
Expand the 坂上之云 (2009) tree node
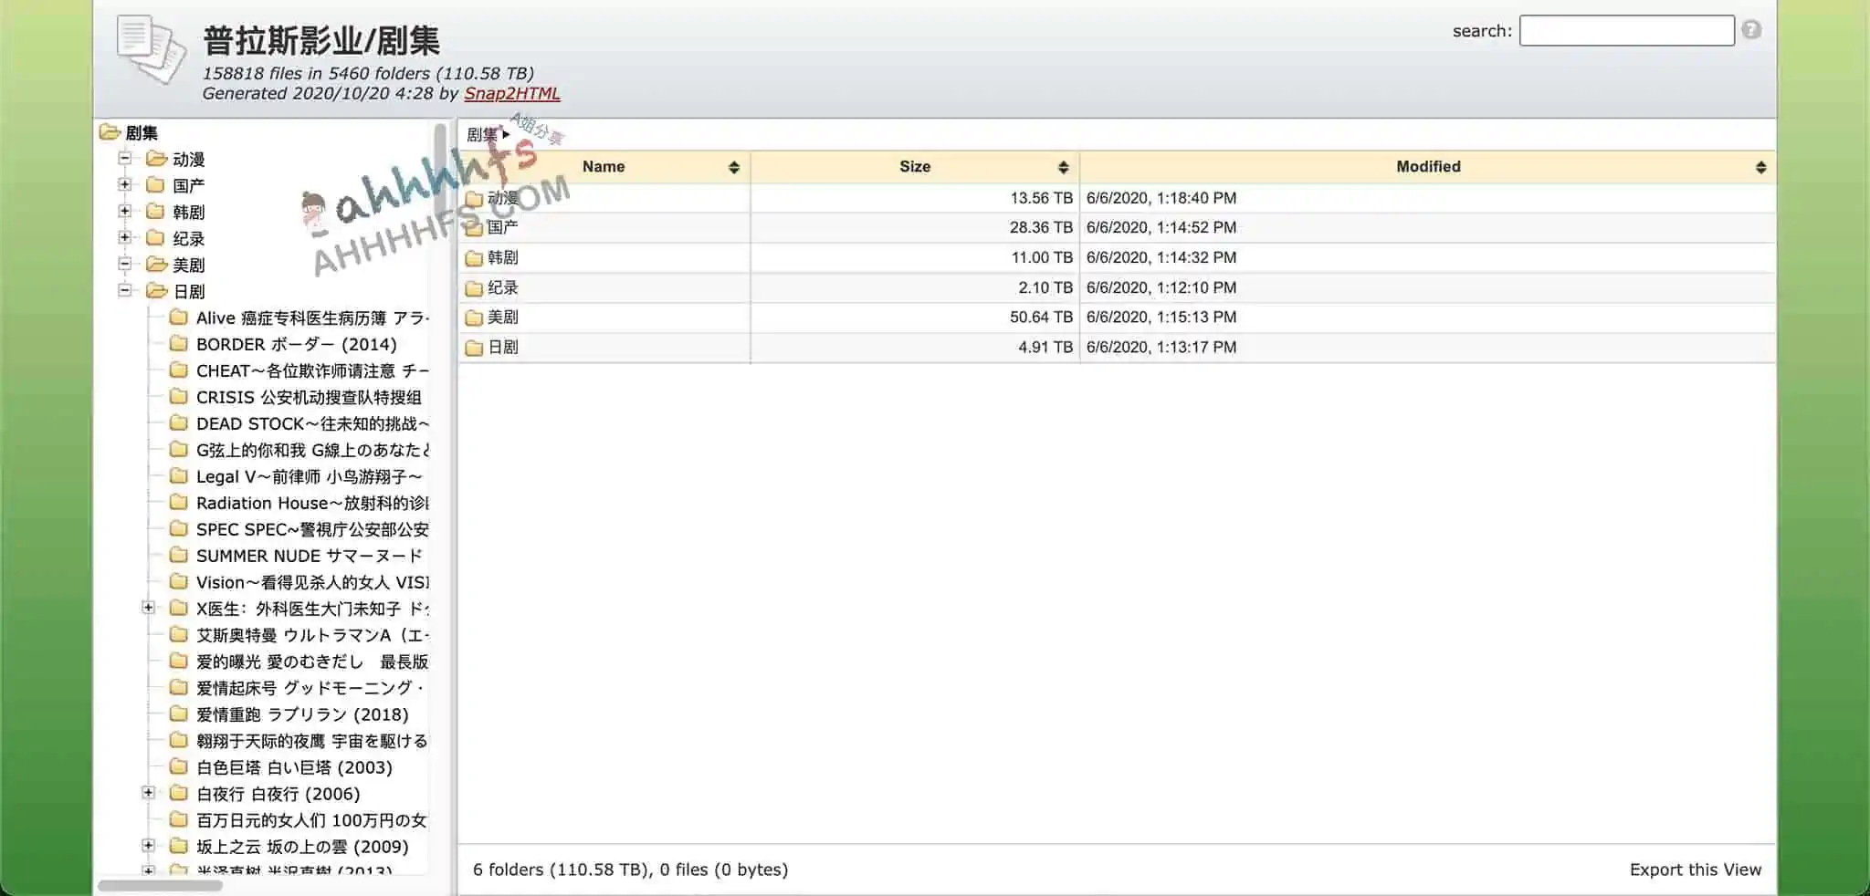(x=148, y=846)
